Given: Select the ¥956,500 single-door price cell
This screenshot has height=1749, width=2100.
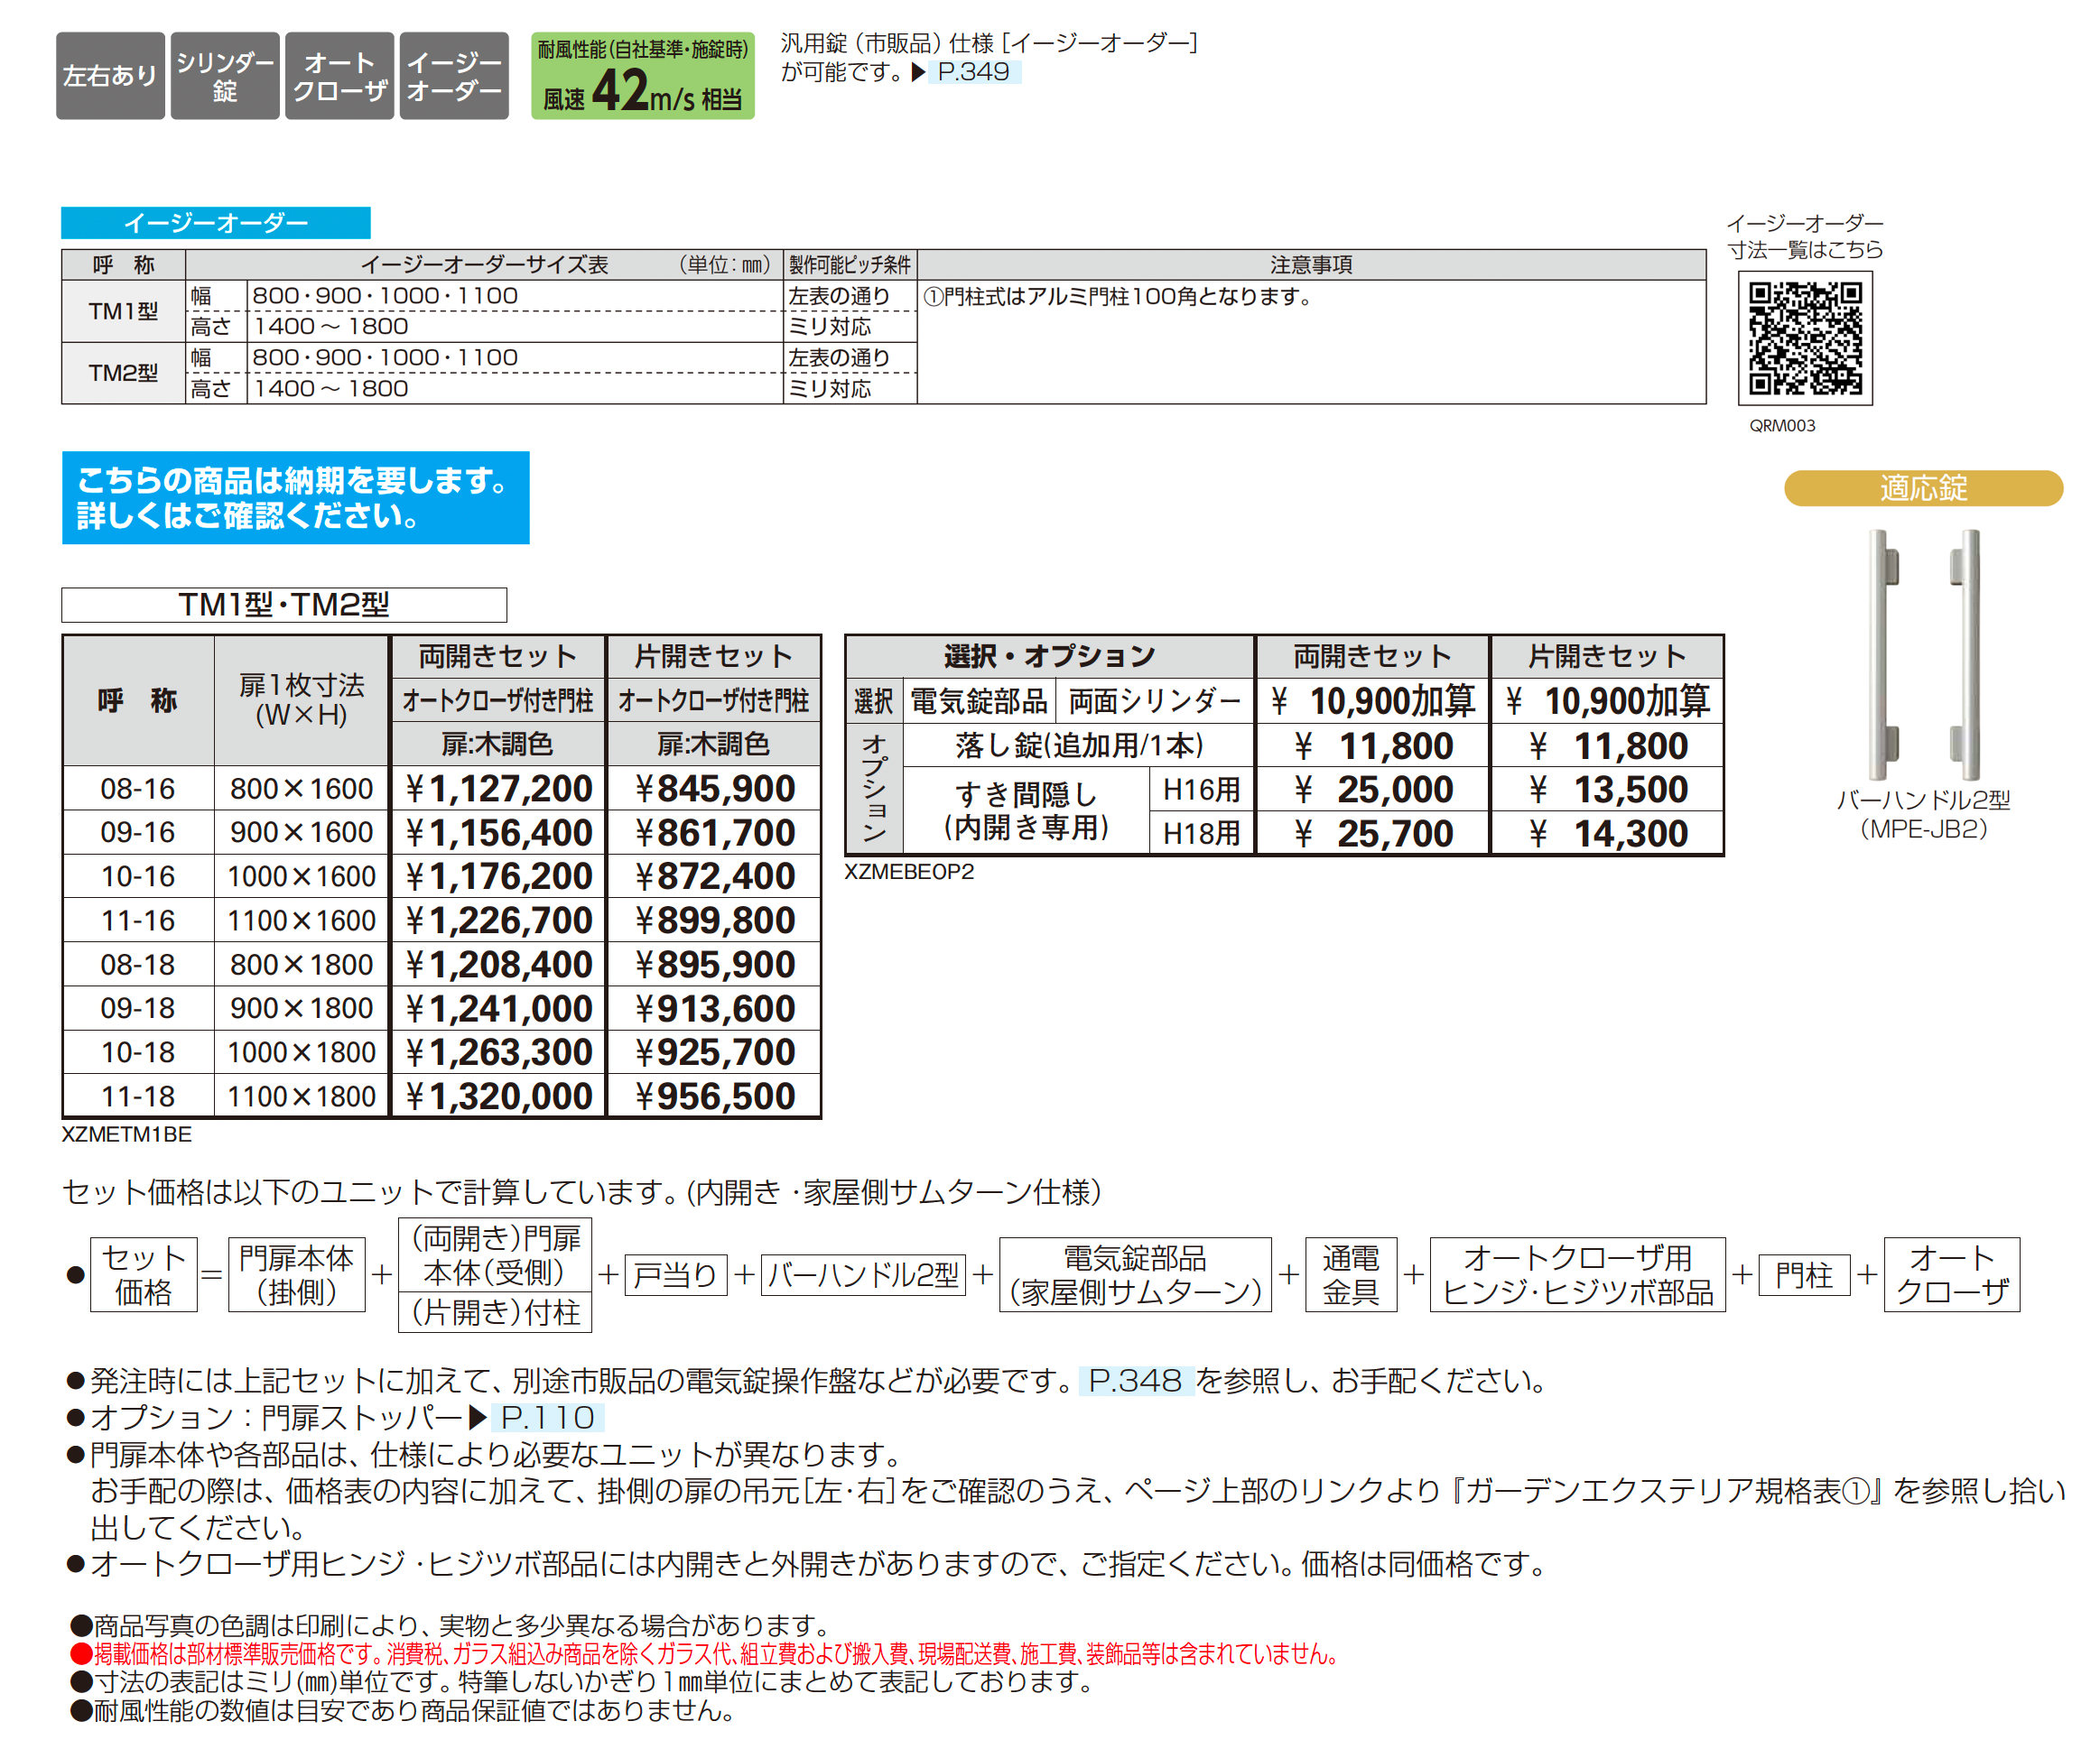Looking at the screenshot, I should tap(714, 1097).
